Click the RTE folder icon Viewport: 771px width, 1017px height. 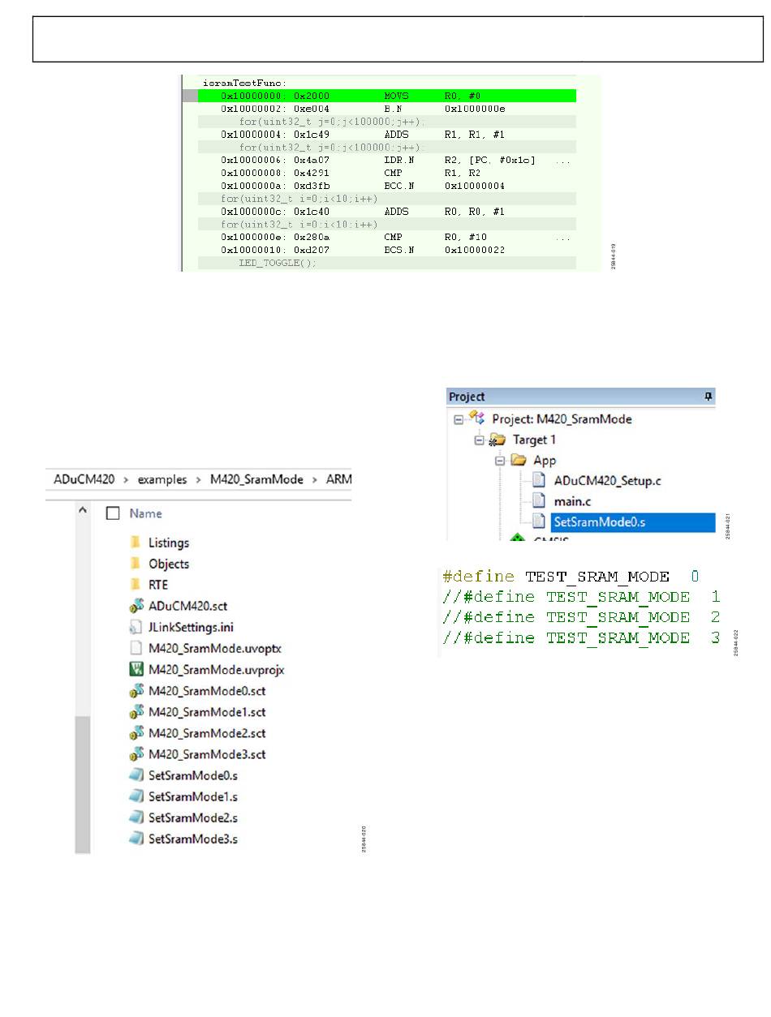pos(136,585)
